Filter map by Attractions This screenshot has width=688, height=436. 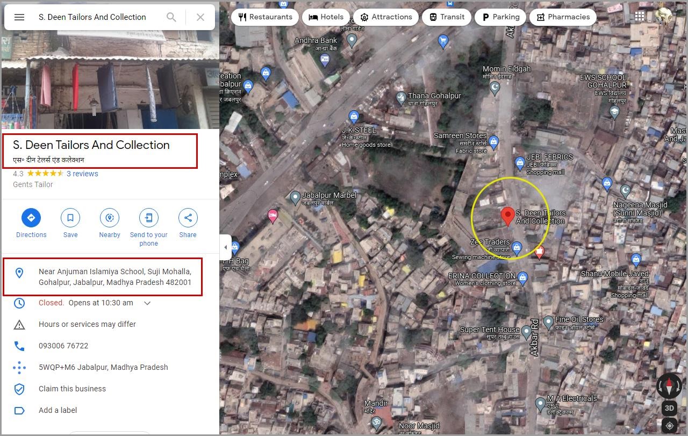(x=386, y=17)
